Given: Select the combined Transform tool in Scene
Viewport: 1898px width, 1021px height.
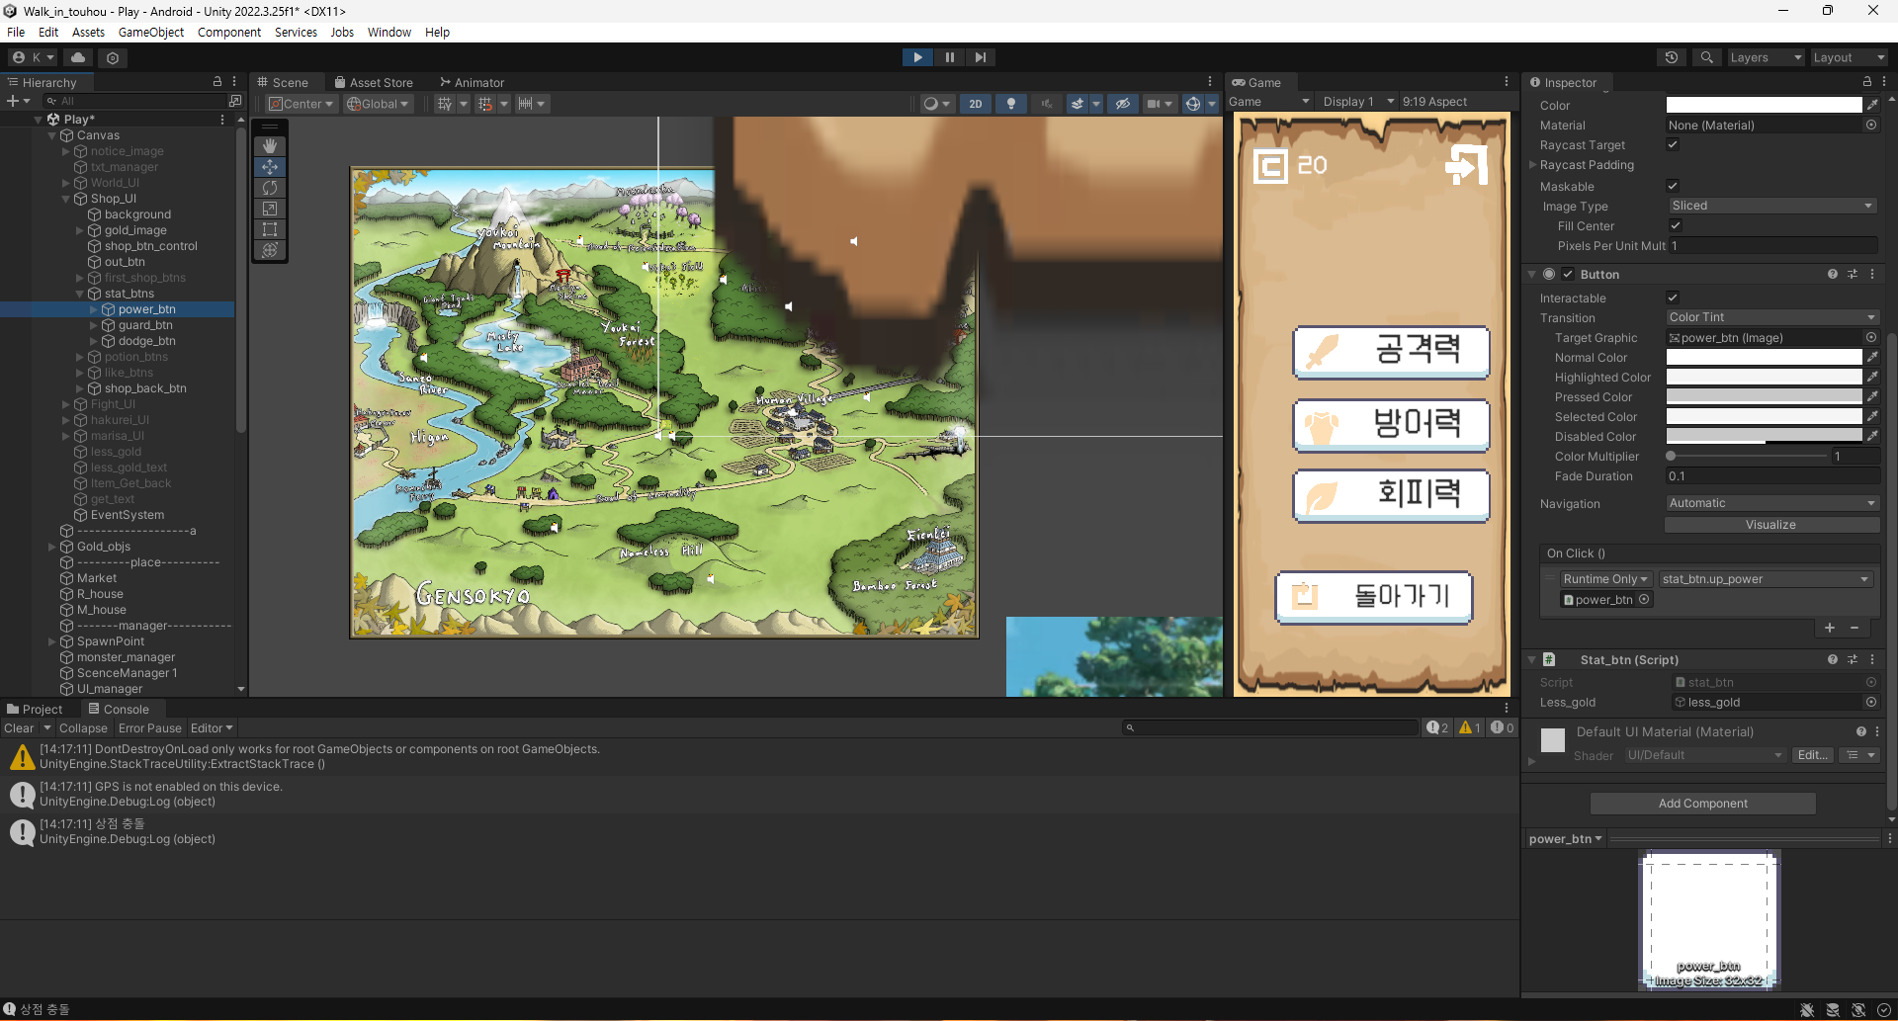Looking at the screenshot, I should point(270,250).
